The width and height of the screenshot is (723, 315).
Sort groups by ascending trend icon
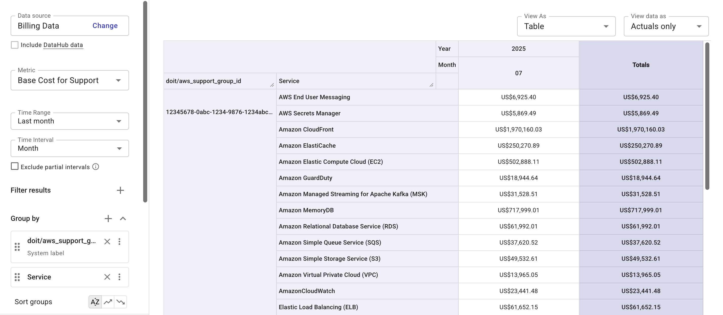pyautogui.click(x=108, y=302)
